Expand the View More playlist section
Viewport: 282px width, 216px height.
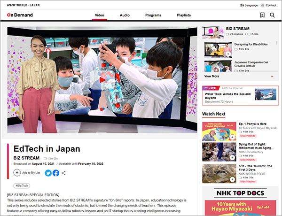[240, 76]
